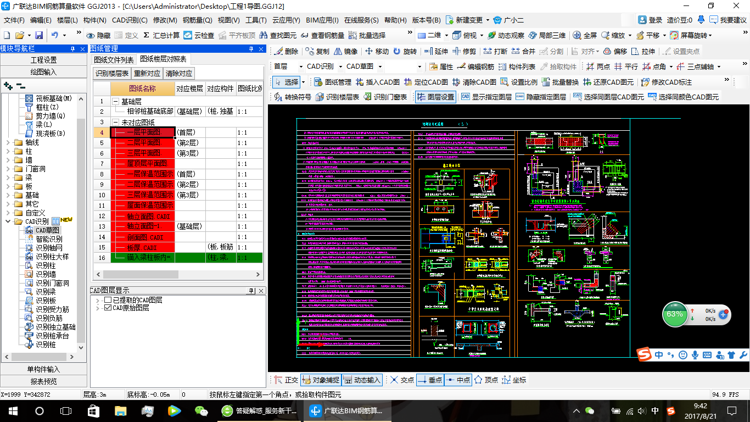Screen dimensions: 750x422
Task: Click 还原CAD图元 restore tool
Action: (608, 82)
